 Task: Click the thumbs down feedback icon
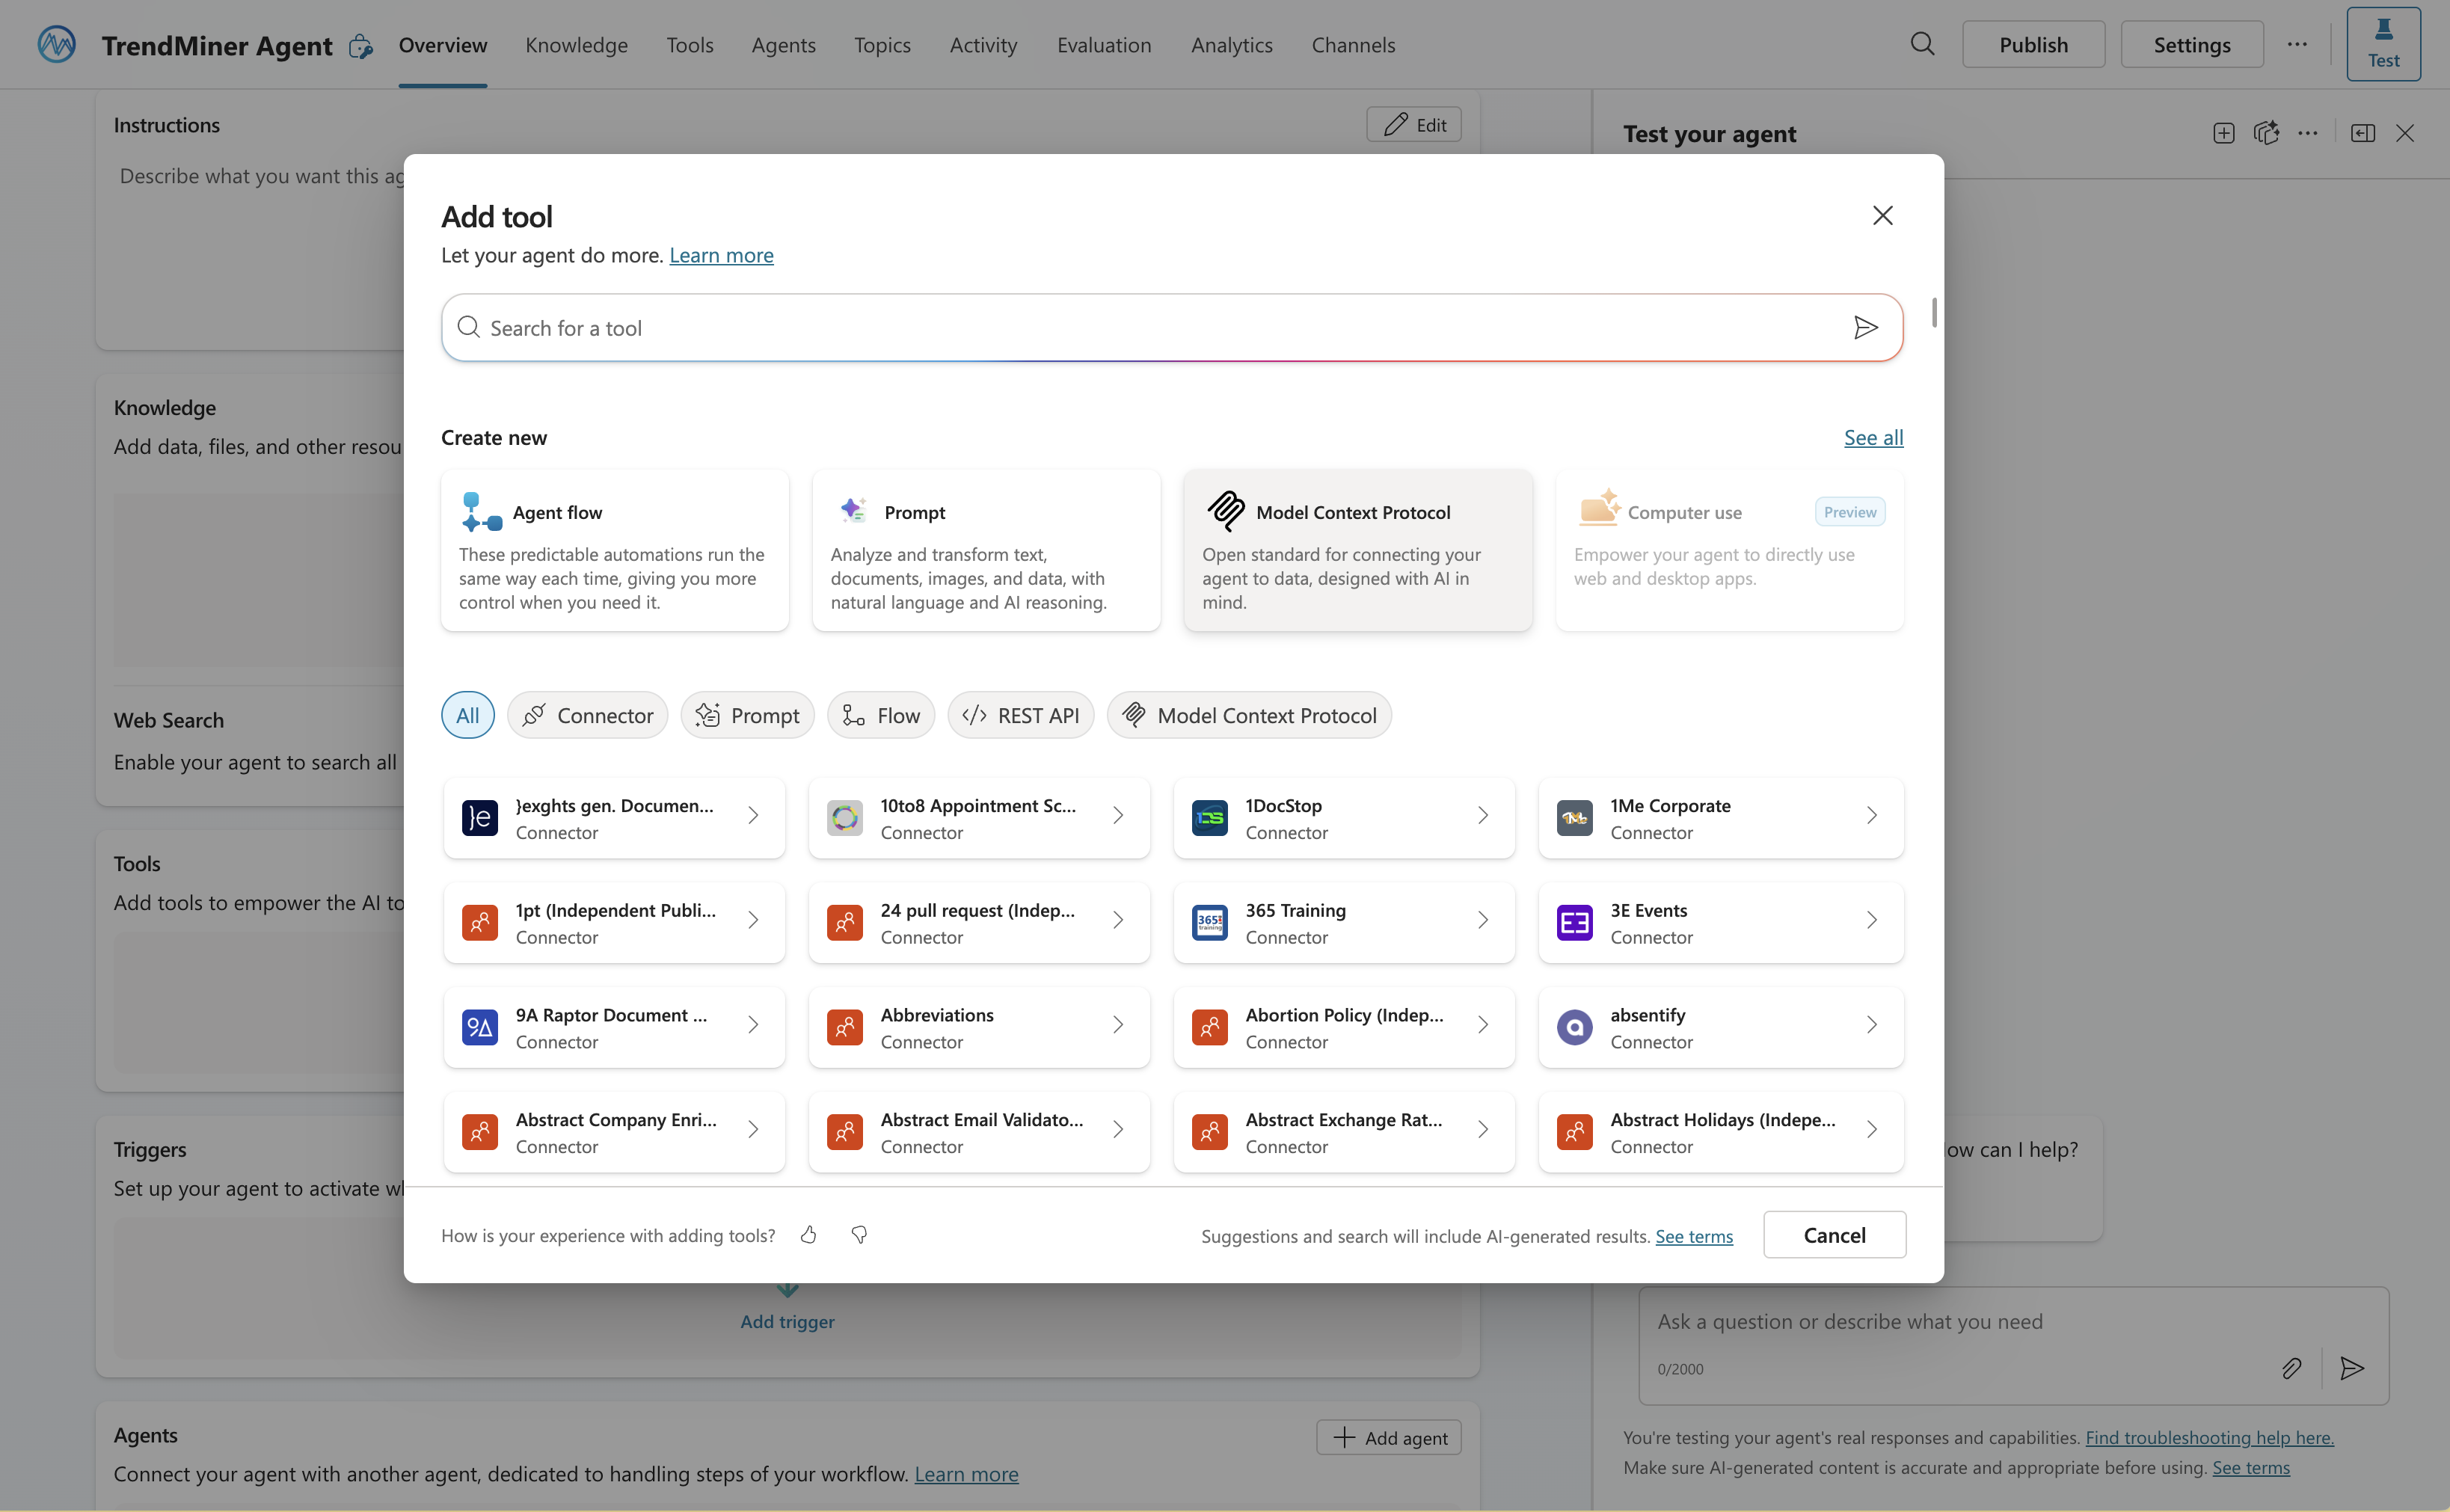(859, 1235)
